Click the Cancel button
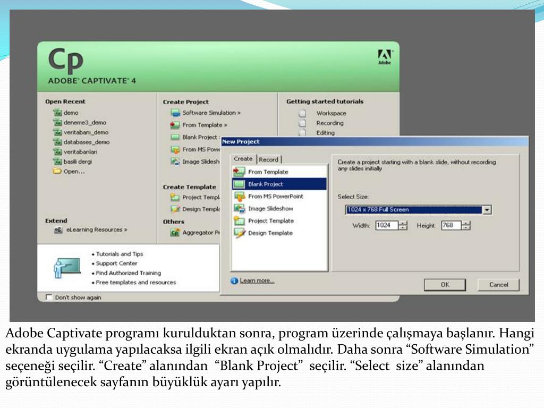 tap(498, 285)
